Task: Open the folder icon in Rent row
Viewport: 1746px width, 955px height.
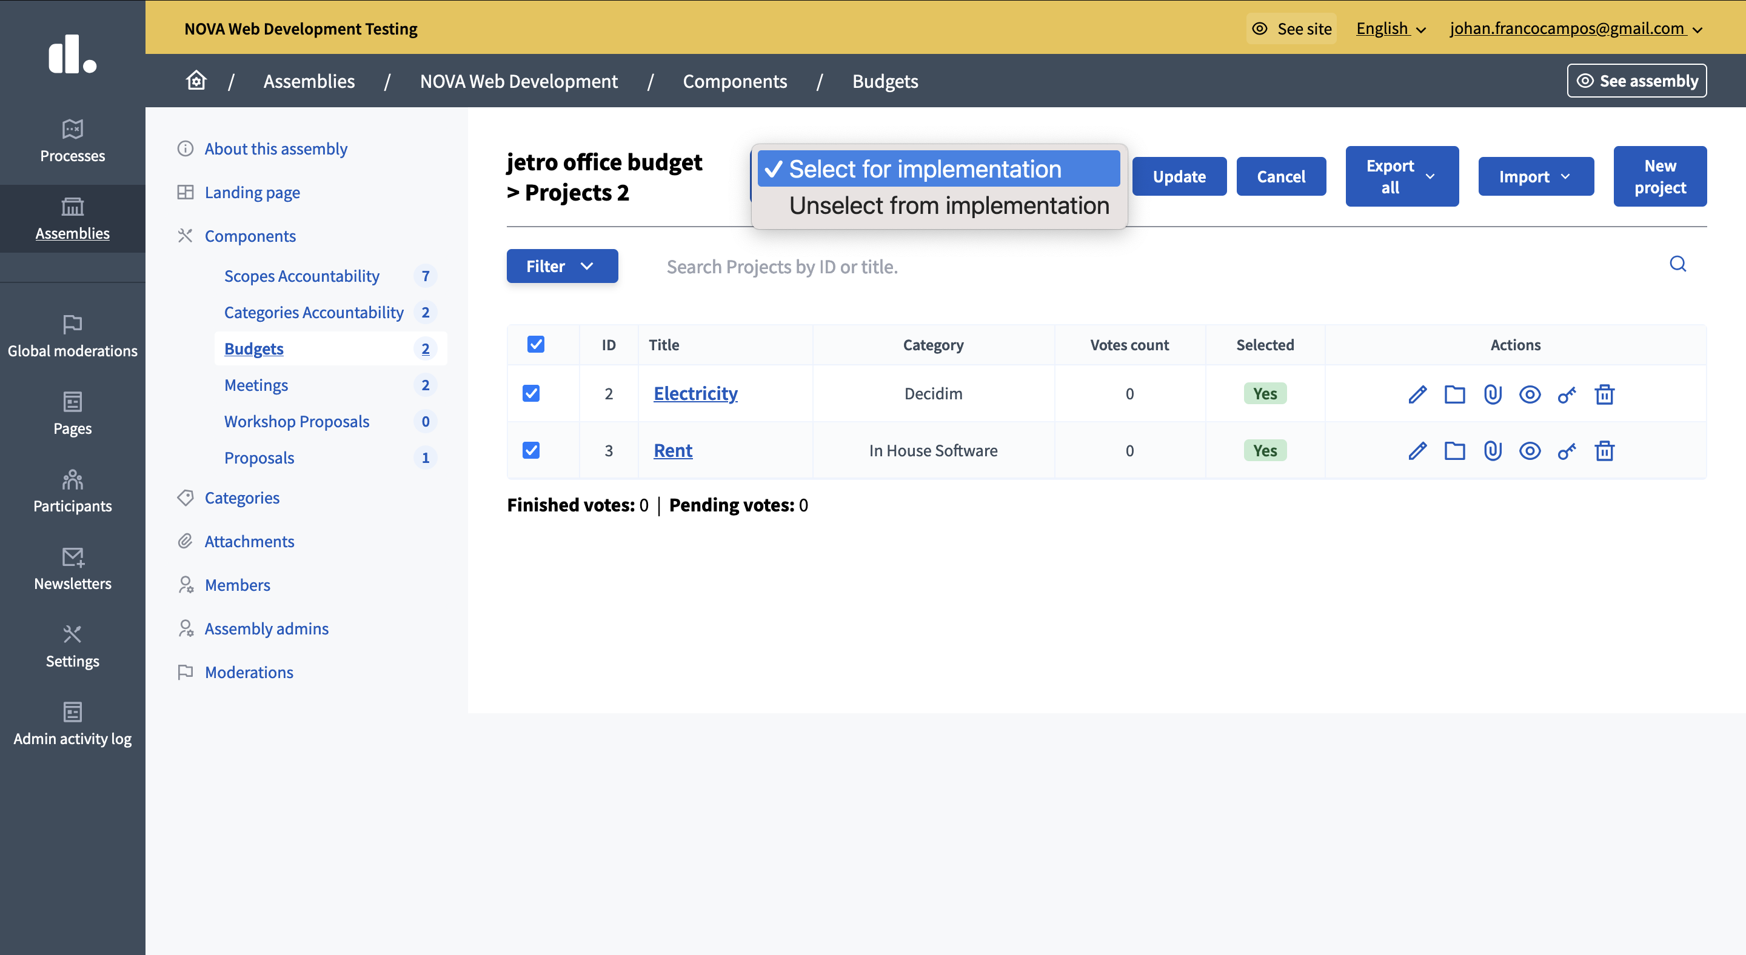Action: point(1454,451)
